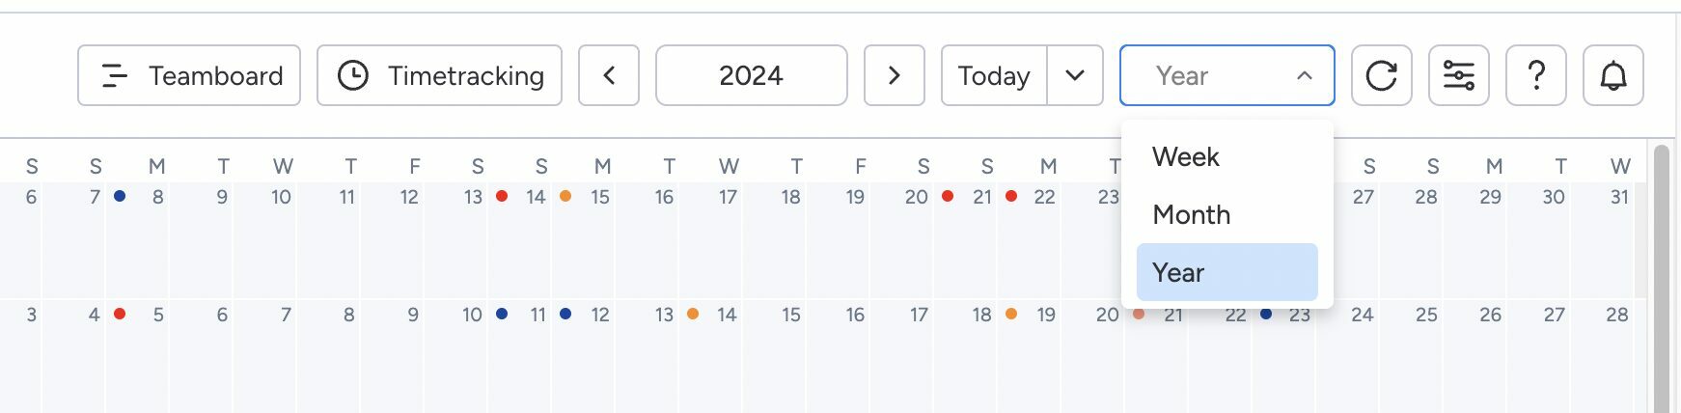The height and width of the screenshot is (413, 1681).
Task: Open the Timetracking view
Action: pos(439,75)
